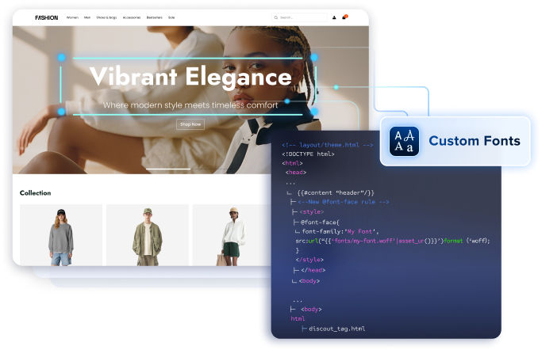Screen dimensions: 542x350
Task: Select the bottom-left selection handle of headline
Action: pos(60,112)
